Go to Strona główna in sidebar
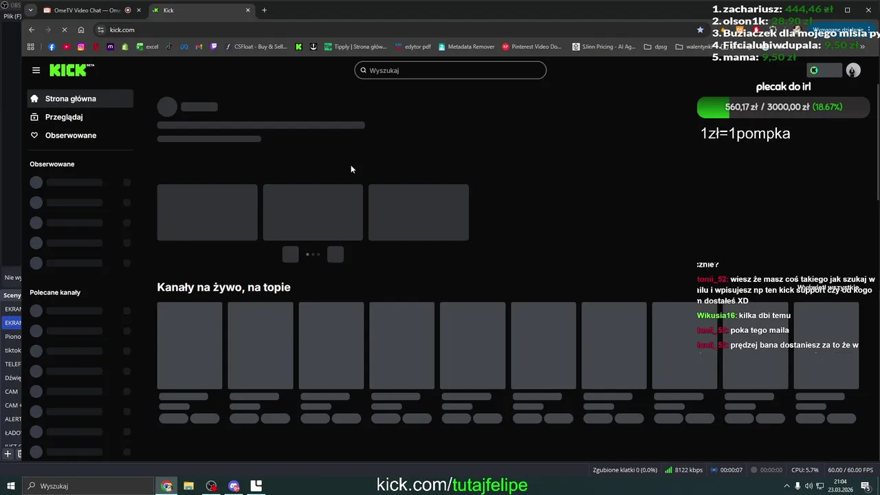 (80, 98)
